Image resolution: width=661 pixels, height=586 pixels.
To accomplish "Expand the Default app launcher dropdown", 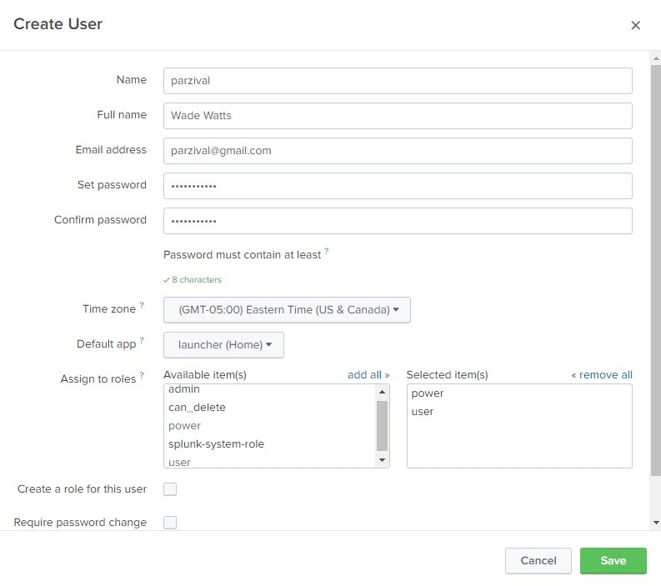I will tap(223, 345).
